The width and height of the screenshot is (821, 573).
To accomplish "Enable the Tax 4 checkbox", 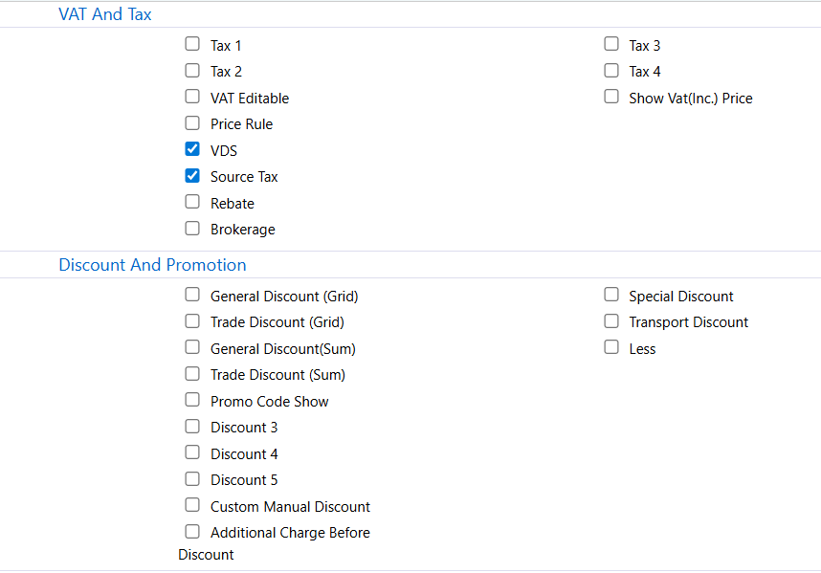I will click(x=611, y=70).
